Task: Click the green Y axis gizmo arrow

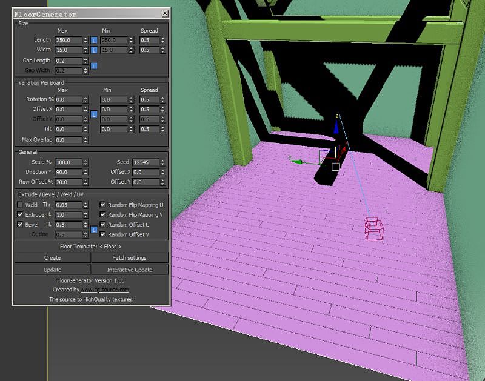Action: [x=297, y=162]
